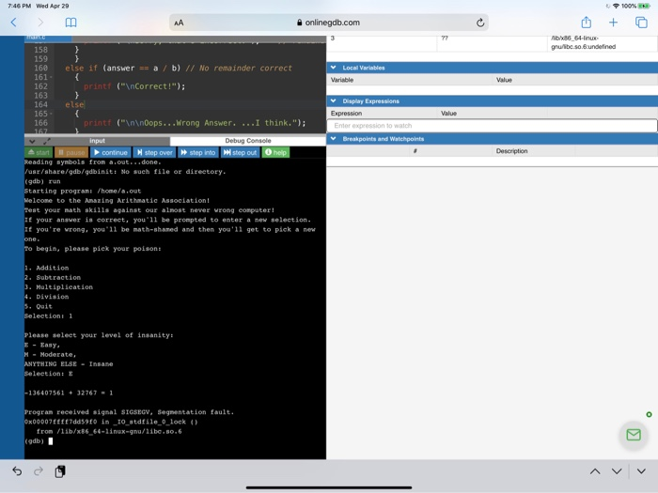Pause the running program

pos(71,152)
